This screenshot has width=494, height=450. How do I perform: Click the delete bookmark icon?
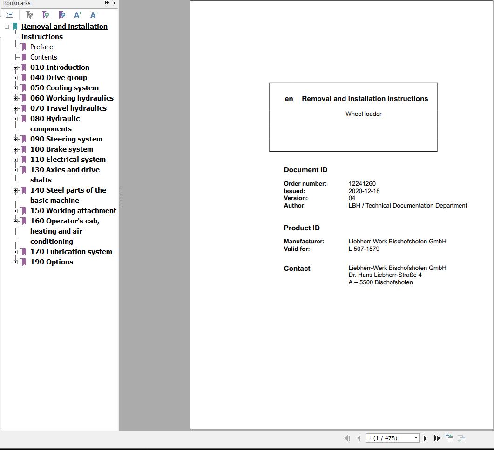click(29, 15)
